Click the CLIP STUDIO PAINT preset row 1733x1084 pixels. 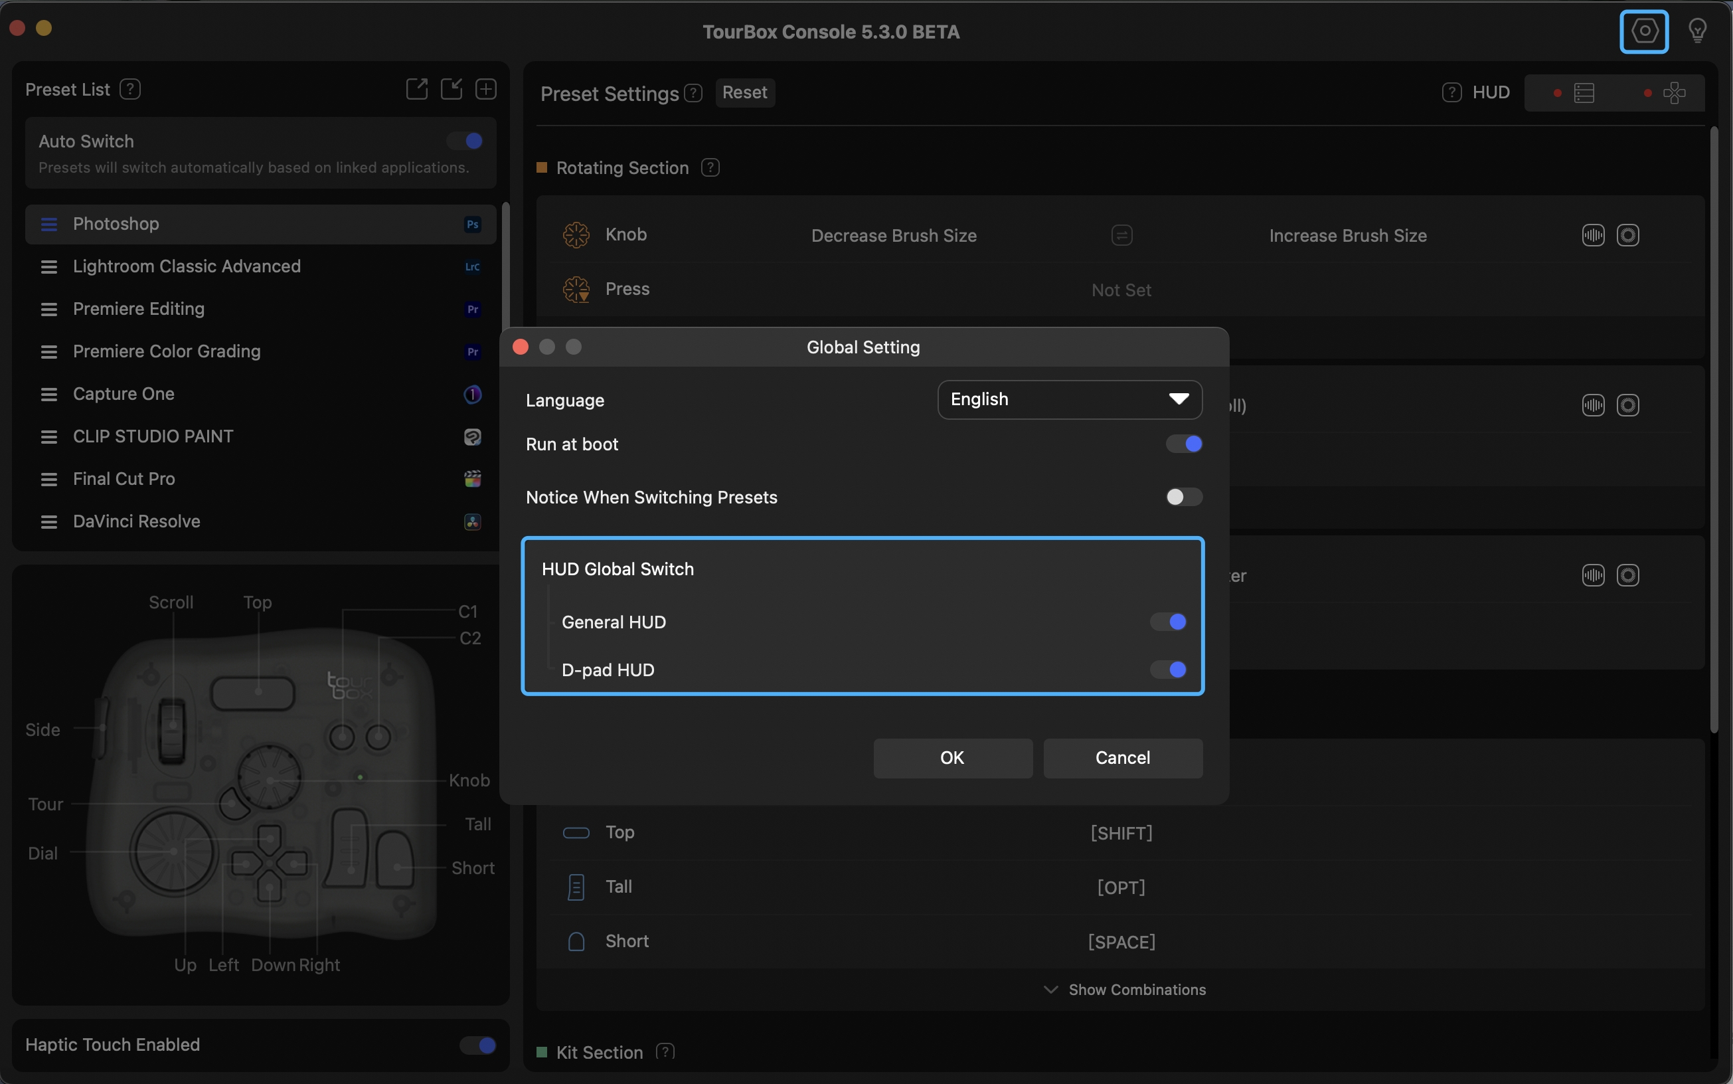pyautogui.click(x=261, y=436)
